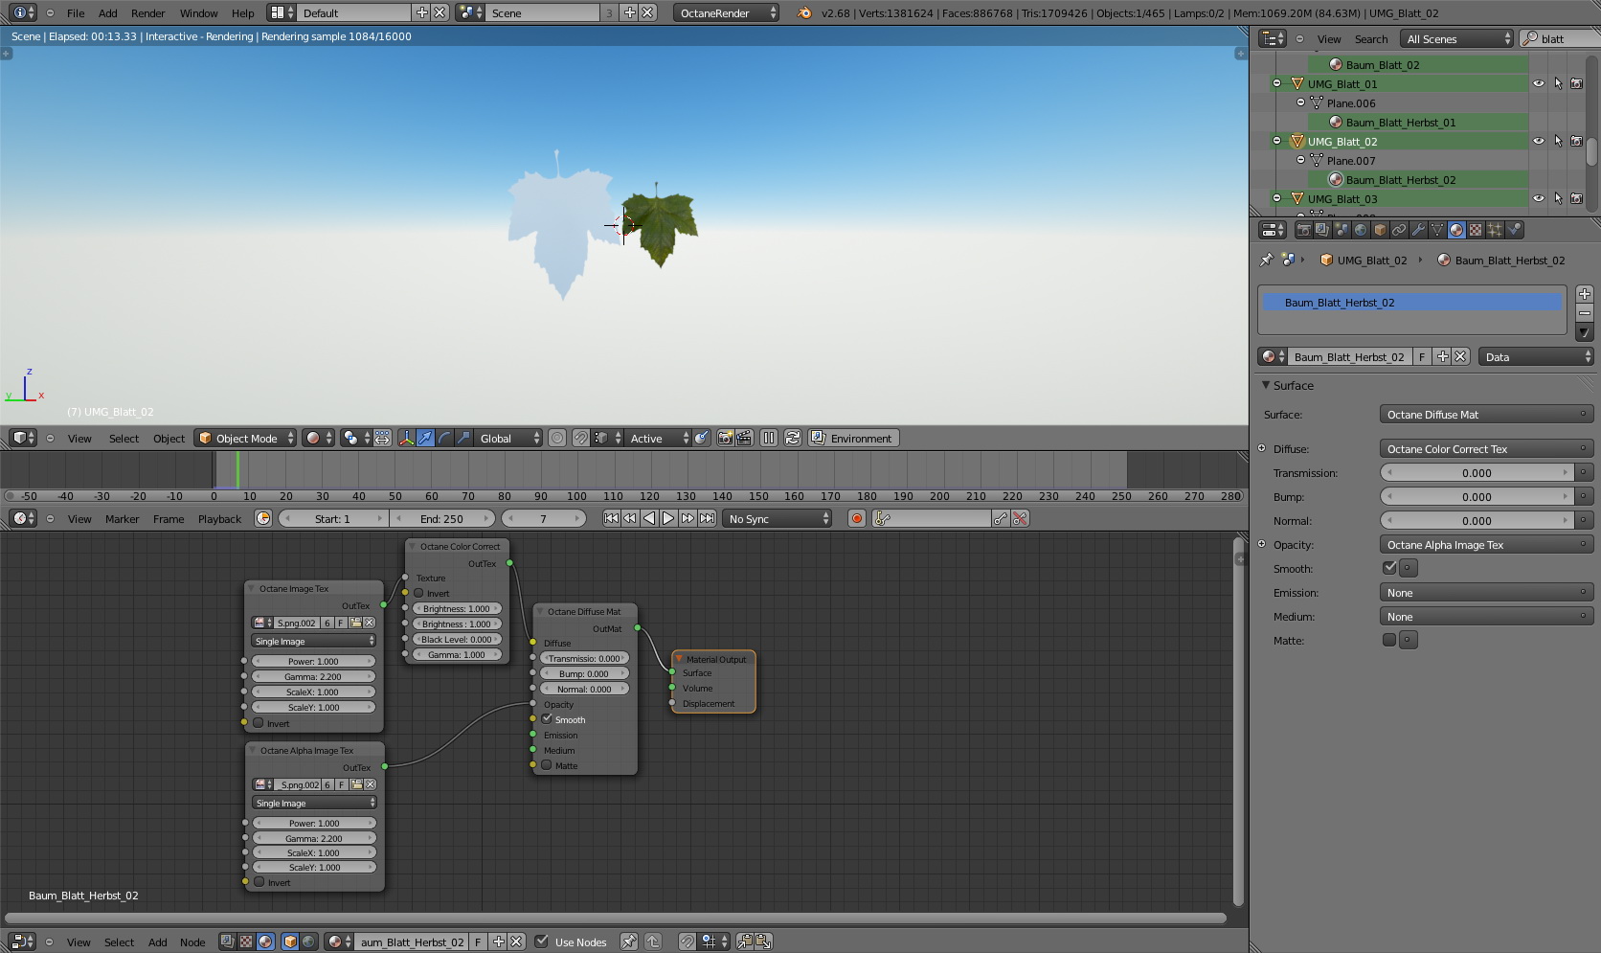Toggle visibility eye of UMG_Blatt_02
Viewport: 1601px width, 953px height.
[x=1539, y=141]
